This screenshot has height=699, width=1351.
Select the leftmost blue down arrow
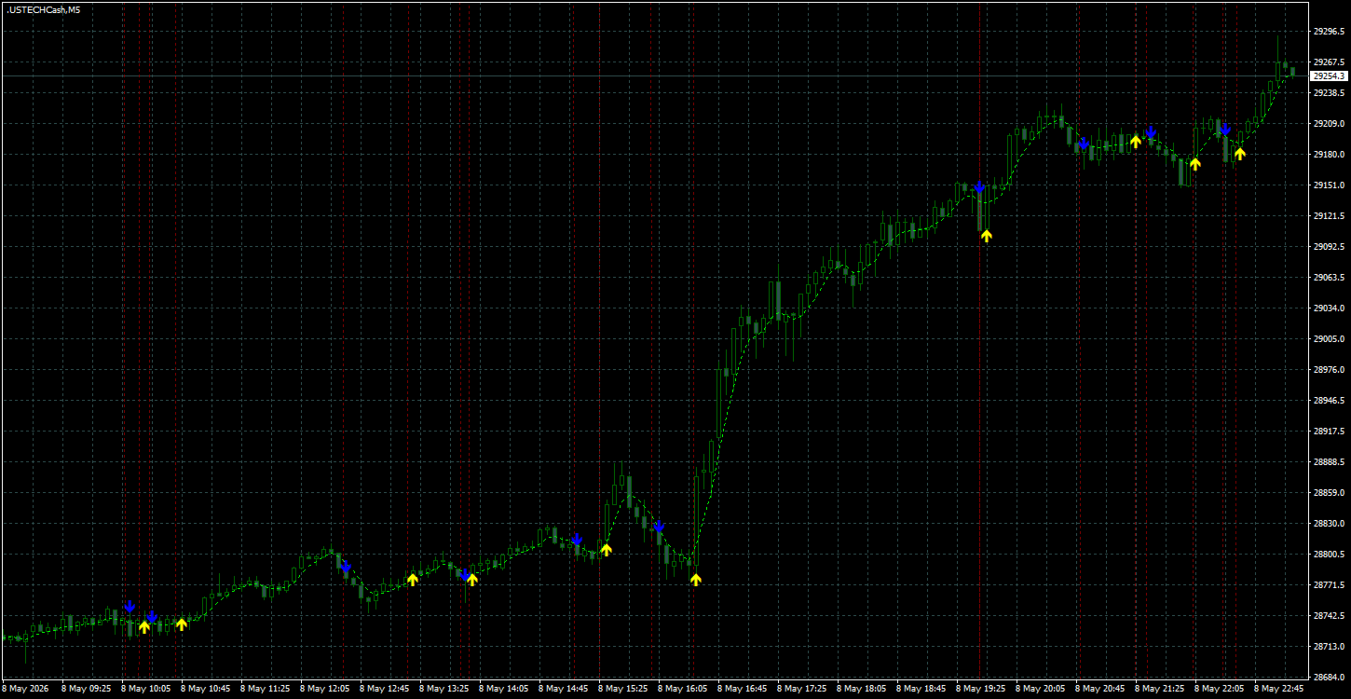pos(130,606)
